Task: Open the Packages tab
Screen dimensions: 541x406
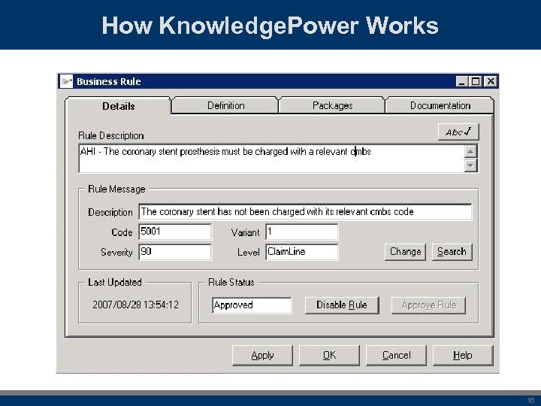Action: click(332, 105)
